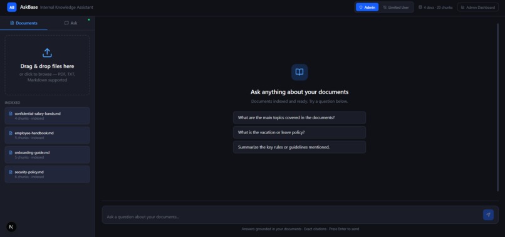
Task: Click the database icon next to 4 docs
Action: [420, 7]
